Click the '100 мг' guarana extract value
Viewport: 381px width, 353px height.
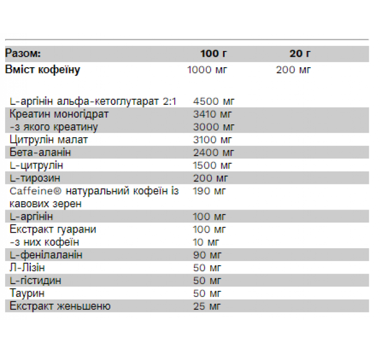point(209,230)
